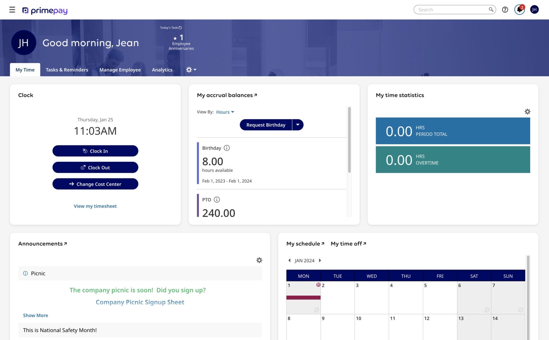Open View my timesheet link
549x340 pixels.
click(95, 206)
